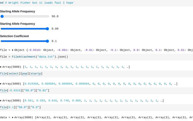Expand the Array(5000) starting with 0.561
The width and height of the screenshot is (193, 121).
pyautogui.click(x=1, y=101)
